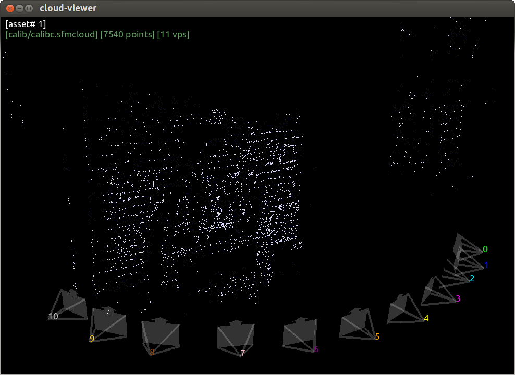
Task: Minimize the cloud-viewer window
Action: (19, 8)
